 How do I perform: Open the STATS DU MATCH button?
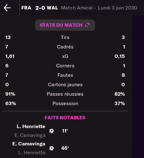tap(65, 25)
